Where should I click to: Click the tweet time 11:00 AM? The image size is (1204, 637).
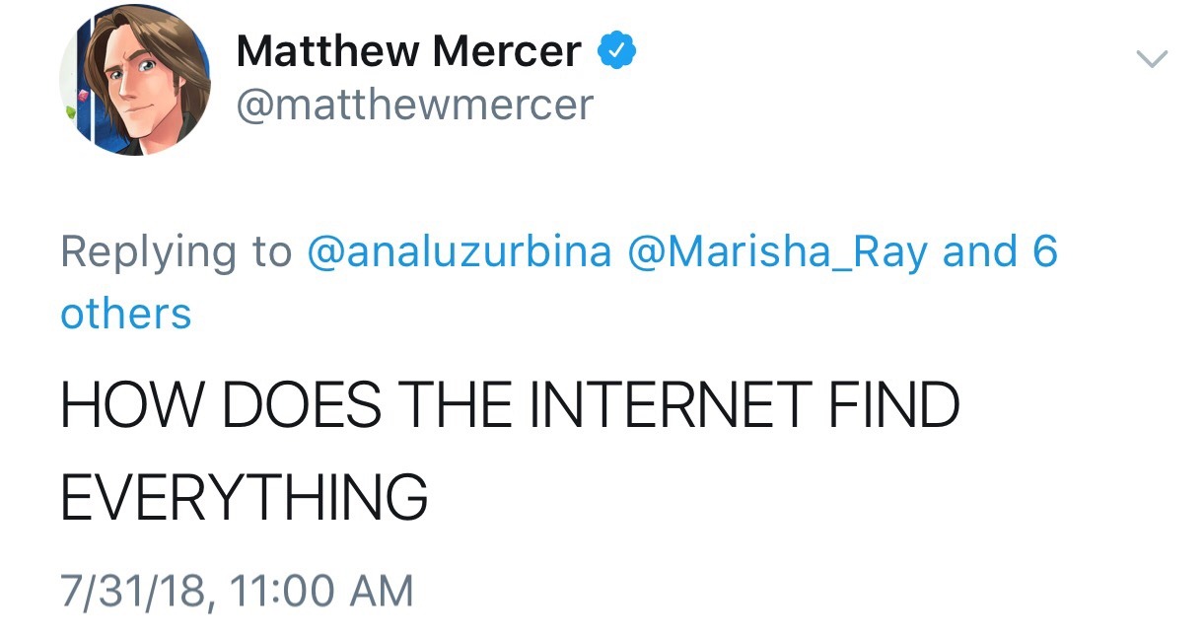[321, 590]
